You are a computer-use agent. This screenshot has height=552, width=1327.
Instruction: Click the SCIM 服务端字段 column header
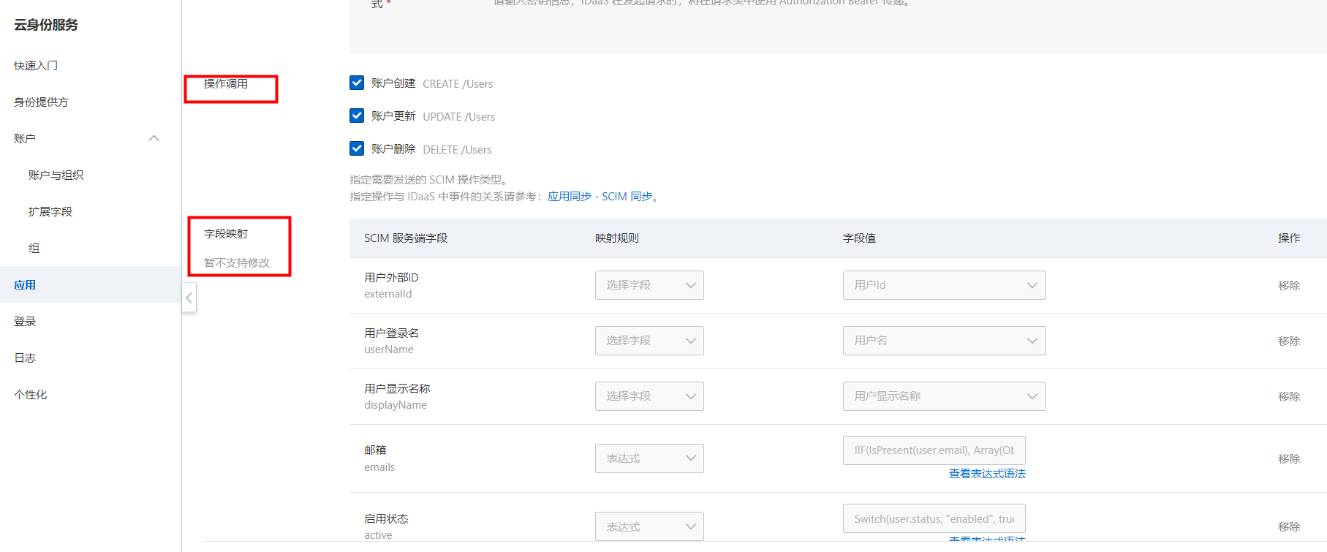[x=406, y=238]
